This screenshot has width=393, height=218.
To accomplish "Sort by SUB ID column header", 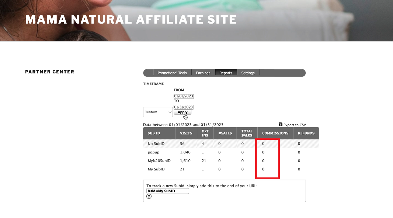I will click(x=154, y=133).
